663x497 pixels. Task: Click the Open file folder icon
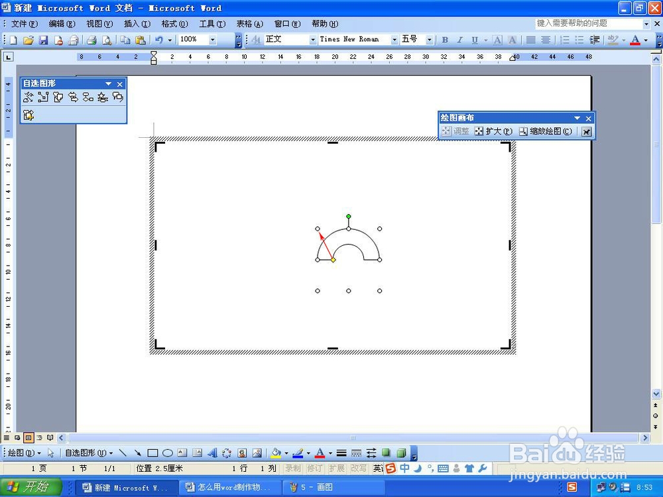[x=29, y=40]
